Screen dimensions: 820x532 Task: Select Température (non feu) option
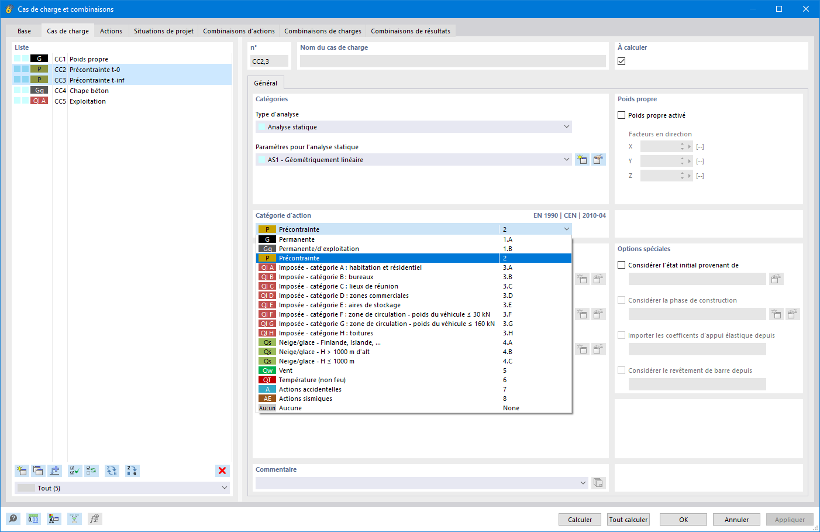(x=414, y=380)
